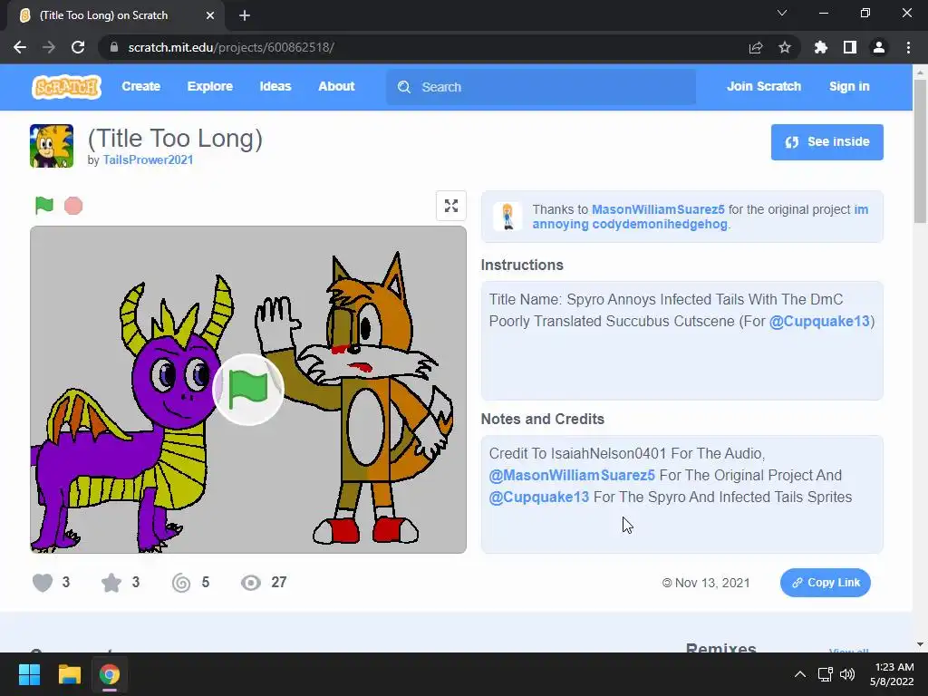
Task: Open the Chrome three-dot menu
Action: pos(908,47)
